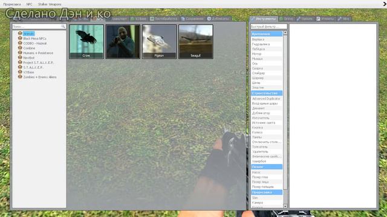The image size is (387, 217).
Task: Collapse the Строительство tool category header
Action: pyautogui.click(x=267, y=93)
